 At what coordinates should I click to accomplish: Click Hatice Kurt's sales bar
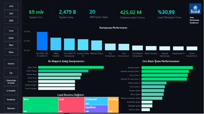pyautogui.click(x=59, y=78)
